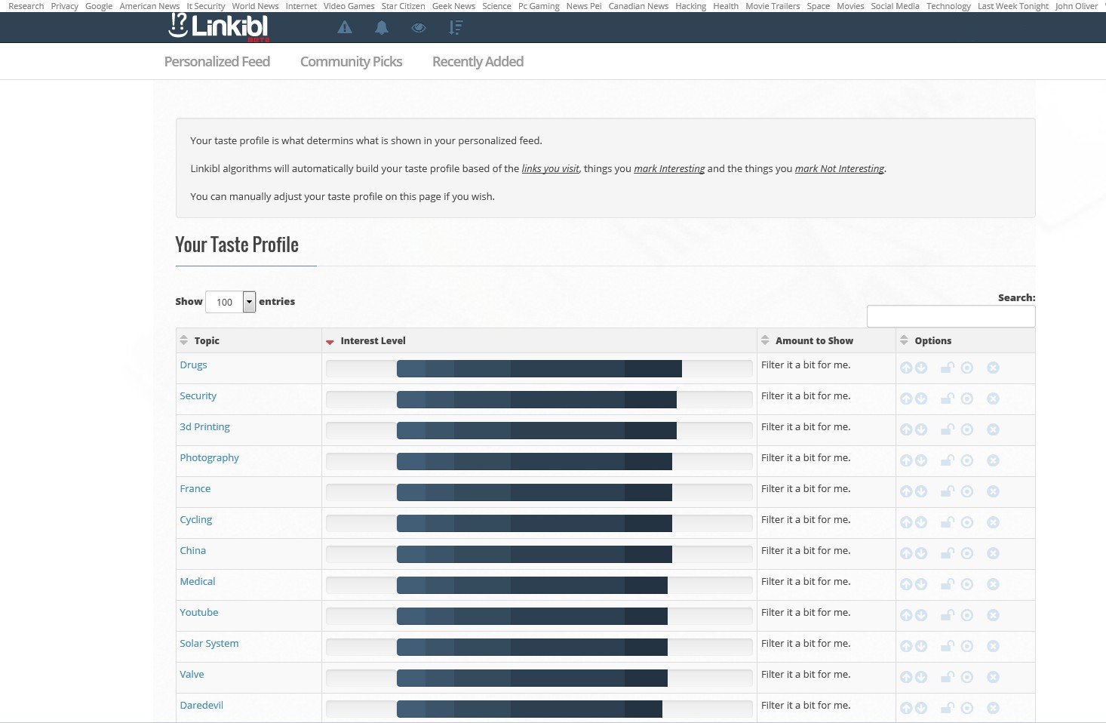This screenshot has height=723, width=1106.
Task: Sort table by Options column
Action: pos(966,340)
